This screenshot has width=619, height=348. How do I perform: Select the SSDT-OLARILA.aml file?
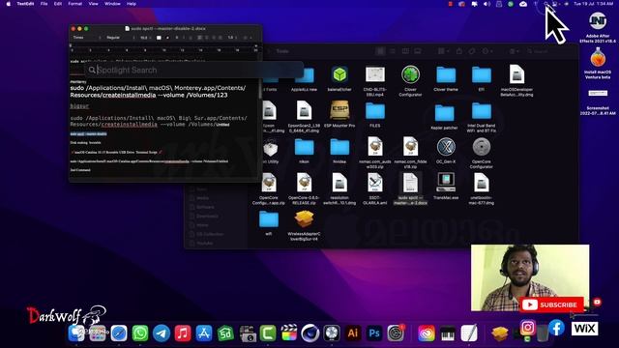(374, 183)
